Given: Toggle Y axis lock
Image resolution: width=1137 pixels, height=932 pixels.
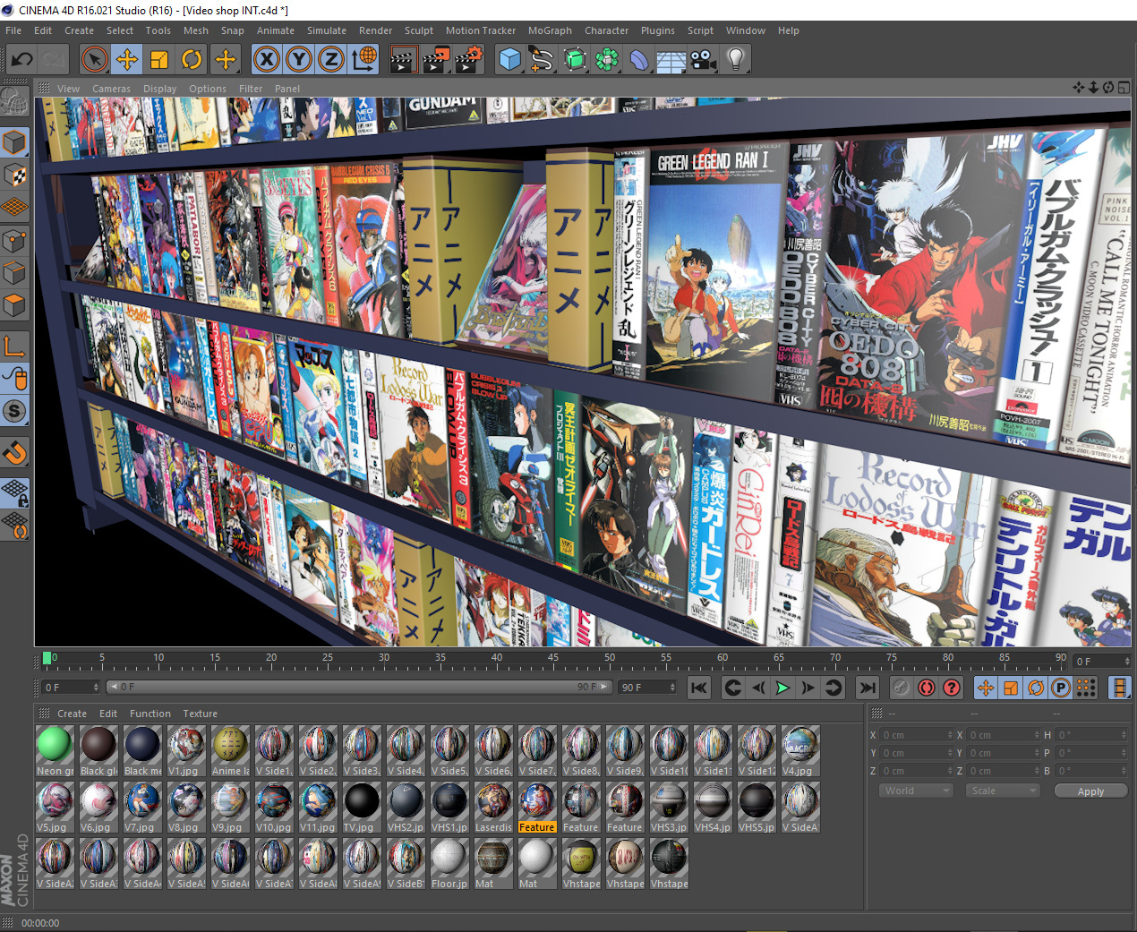Looking at the screenshot, I should tap(298, 60).
